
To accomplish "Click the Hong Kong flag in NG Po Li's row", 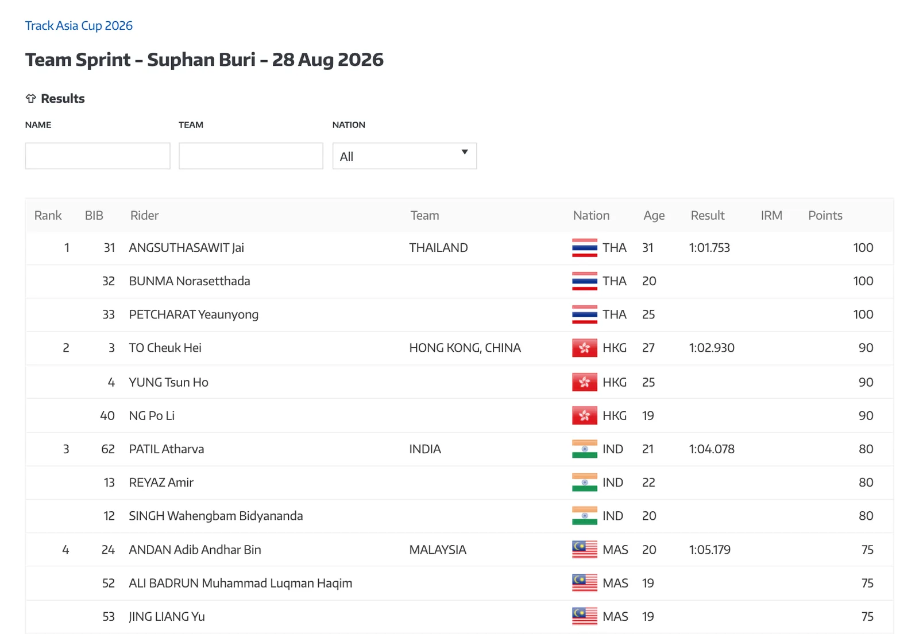I will (x=585, y=415).
